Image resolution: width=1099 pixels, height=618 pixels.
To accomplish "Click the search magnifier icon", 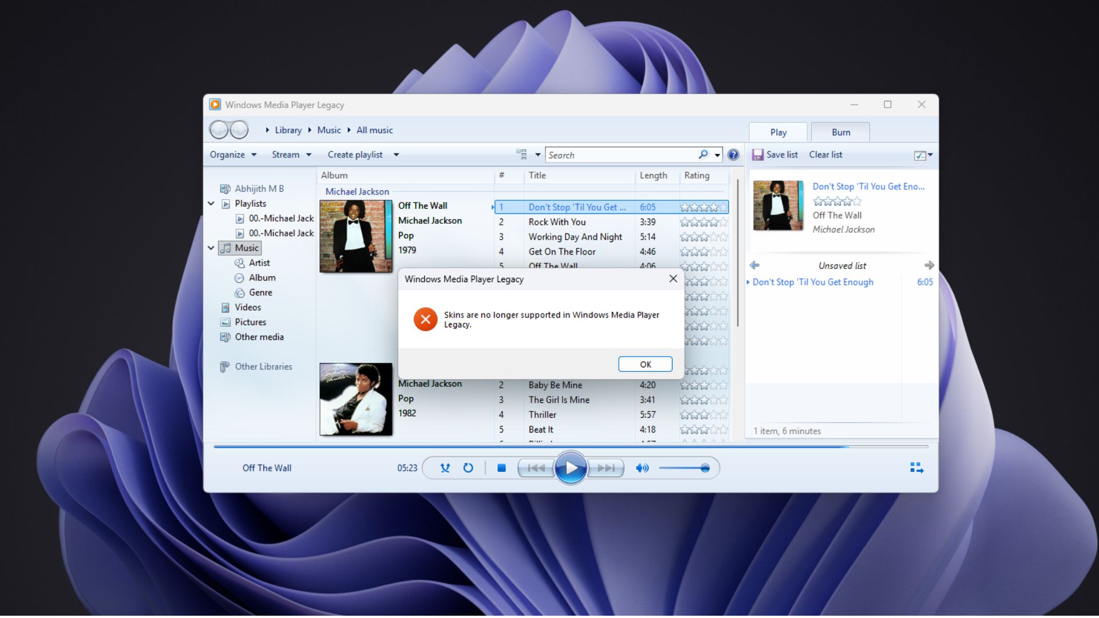I will coord(703,154).
